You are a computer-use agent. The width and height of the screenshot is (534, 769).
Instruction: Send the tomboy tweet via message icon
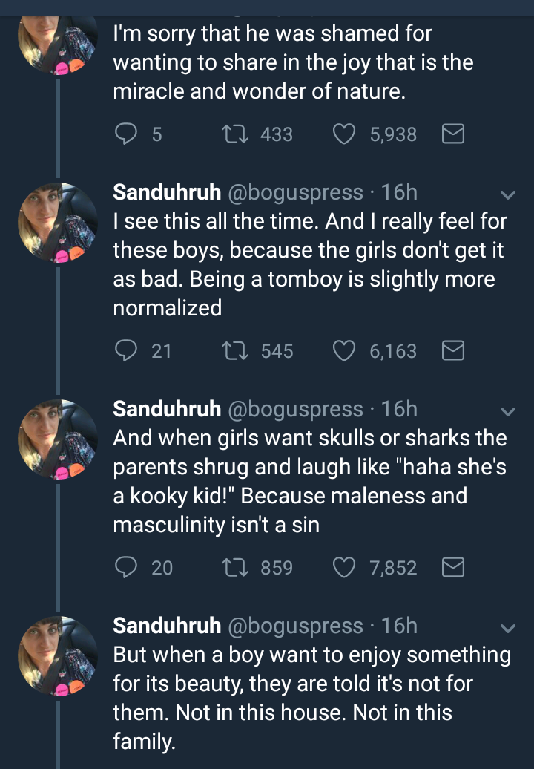[452, 351]
